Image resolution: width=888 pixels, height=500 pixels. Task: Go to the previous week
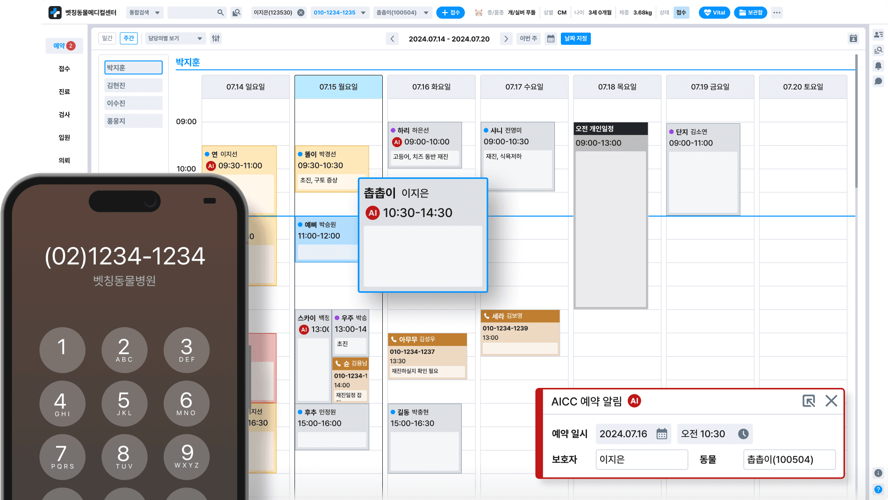[393, 39]
